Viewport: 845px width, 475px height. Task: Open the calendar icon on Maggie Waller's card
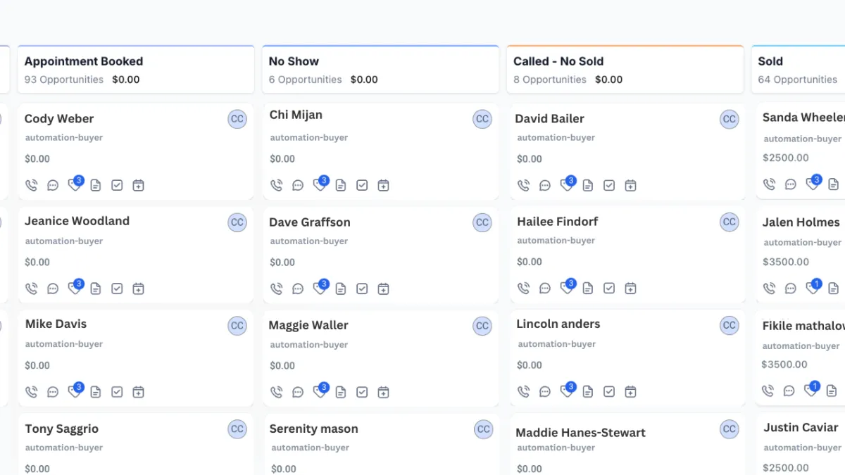383,392
